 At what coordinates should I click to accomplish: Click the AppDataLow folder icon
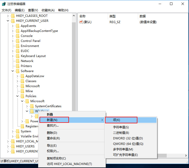pyautogui.click(x=22, y=76)
